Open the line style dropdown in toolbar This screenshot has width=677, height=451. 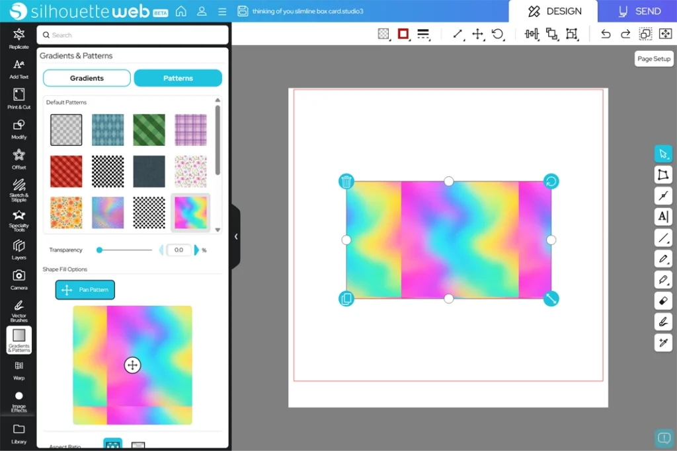point(424,34)
